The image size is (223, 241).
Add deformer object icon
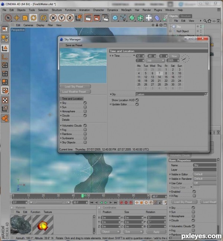tap(157, 18)
